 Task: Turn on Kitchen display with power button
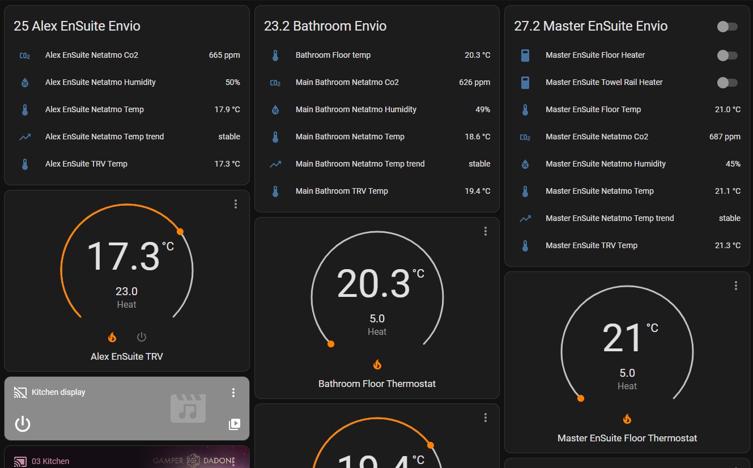point(22,424)
